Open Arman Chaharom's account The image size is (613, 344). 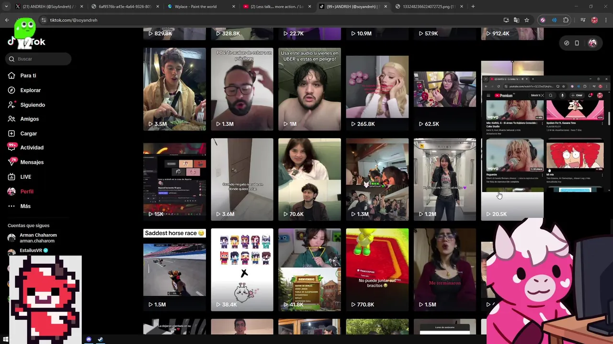coord(38,238)
